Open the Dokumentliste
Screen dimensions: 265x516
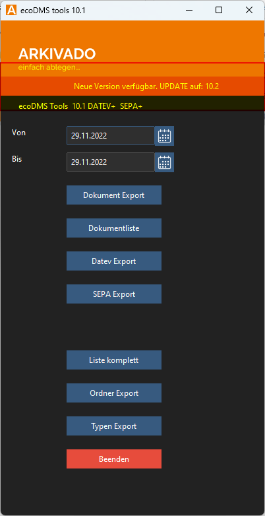[114, 228]
